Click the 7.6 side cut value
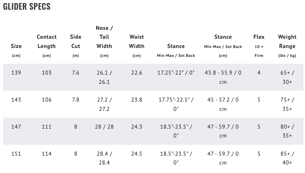Screen dimensions: 305x173 (76, 73)
